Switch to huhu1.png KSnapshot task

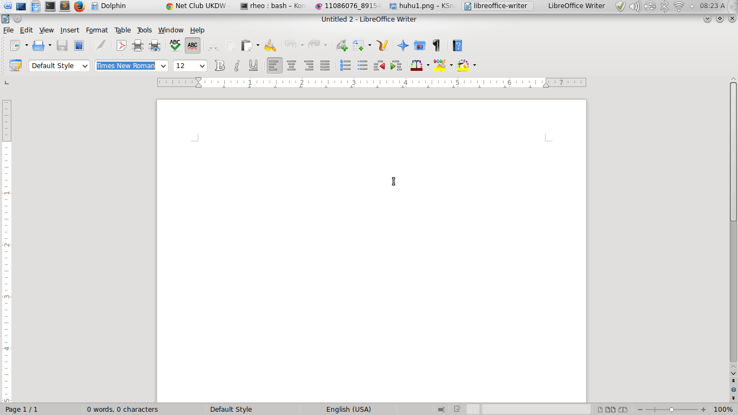tap(423, 6)
